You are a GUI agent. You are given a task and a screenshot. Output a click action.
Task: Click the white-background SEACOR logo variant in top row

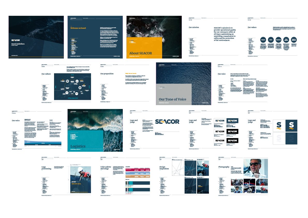(220, 121)
